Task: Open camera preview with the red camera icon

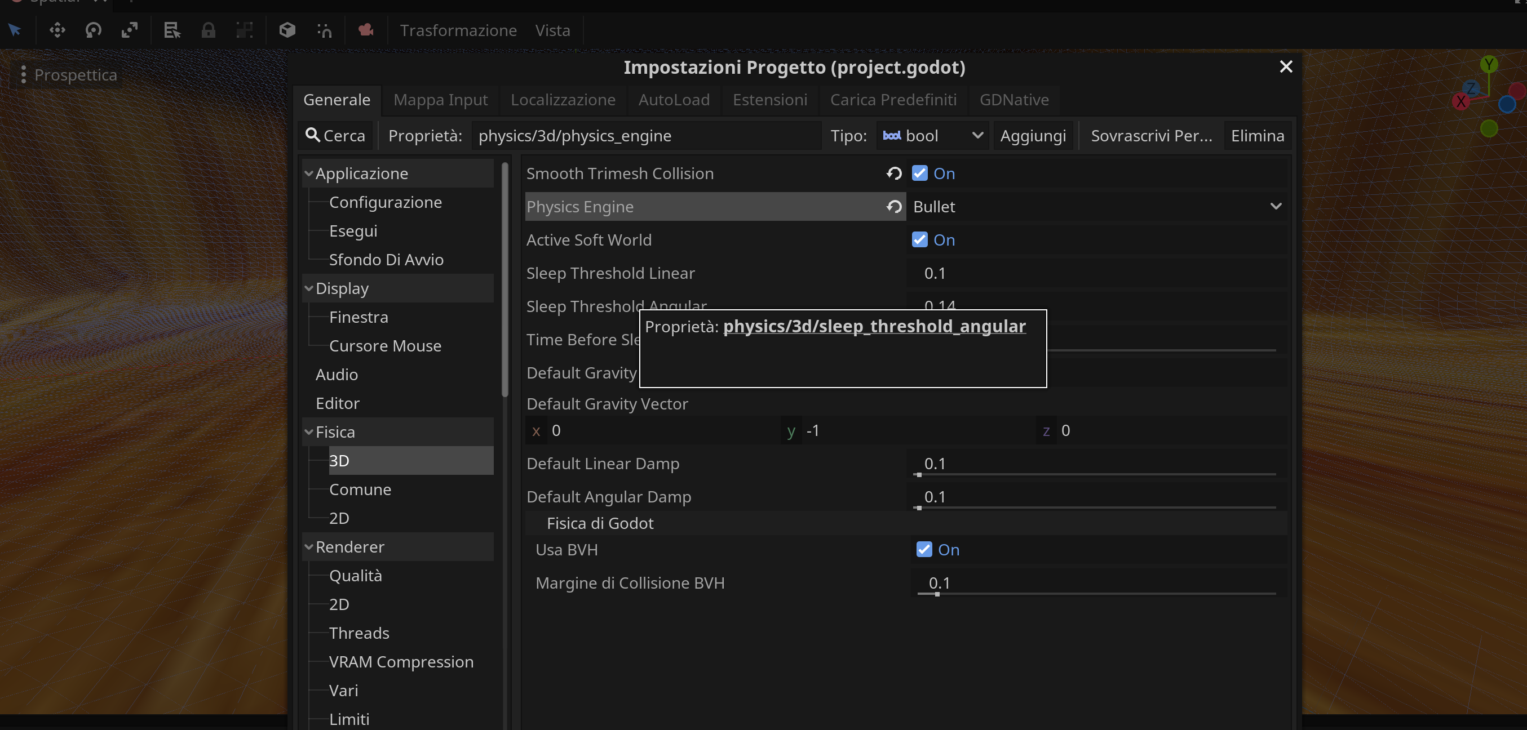Action: pyautogui.click(x=366, y=30)
